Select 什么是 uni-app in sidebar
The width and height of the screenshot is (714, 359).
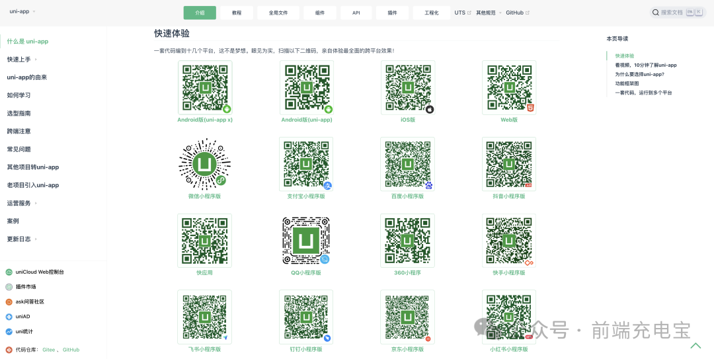(x=28, y=42)
